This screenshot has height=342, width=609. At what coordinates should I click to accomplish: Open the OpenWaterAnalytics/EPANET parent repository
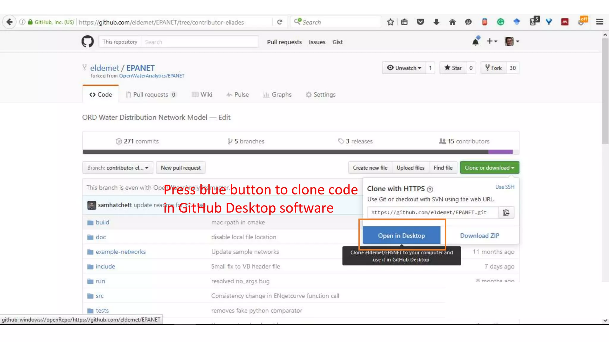coord(152,76)
